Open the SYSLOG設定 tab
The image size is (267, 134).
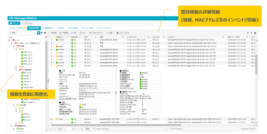pyautogui.click(x=72, y=28)
